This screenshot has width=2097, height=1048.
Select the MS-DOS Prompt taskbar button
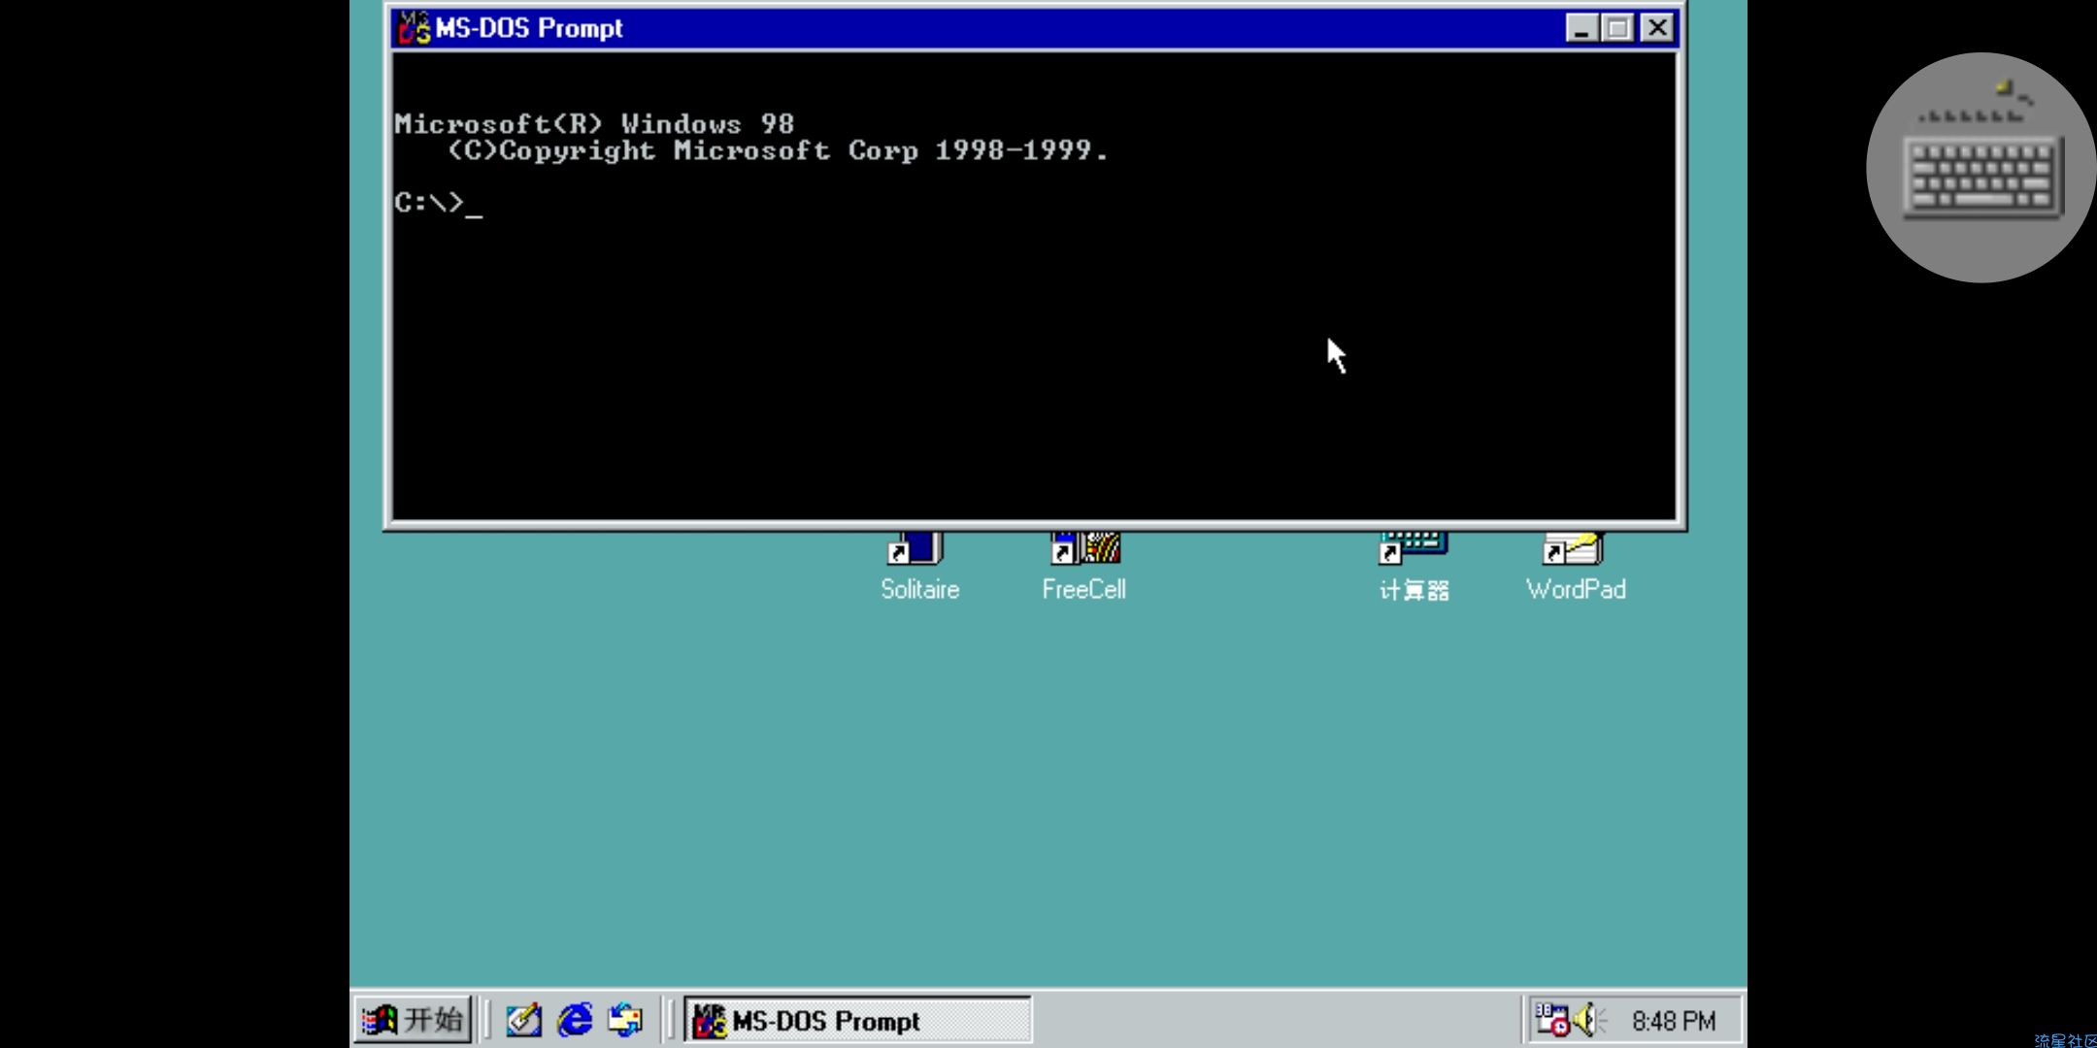click(857, 1020)
